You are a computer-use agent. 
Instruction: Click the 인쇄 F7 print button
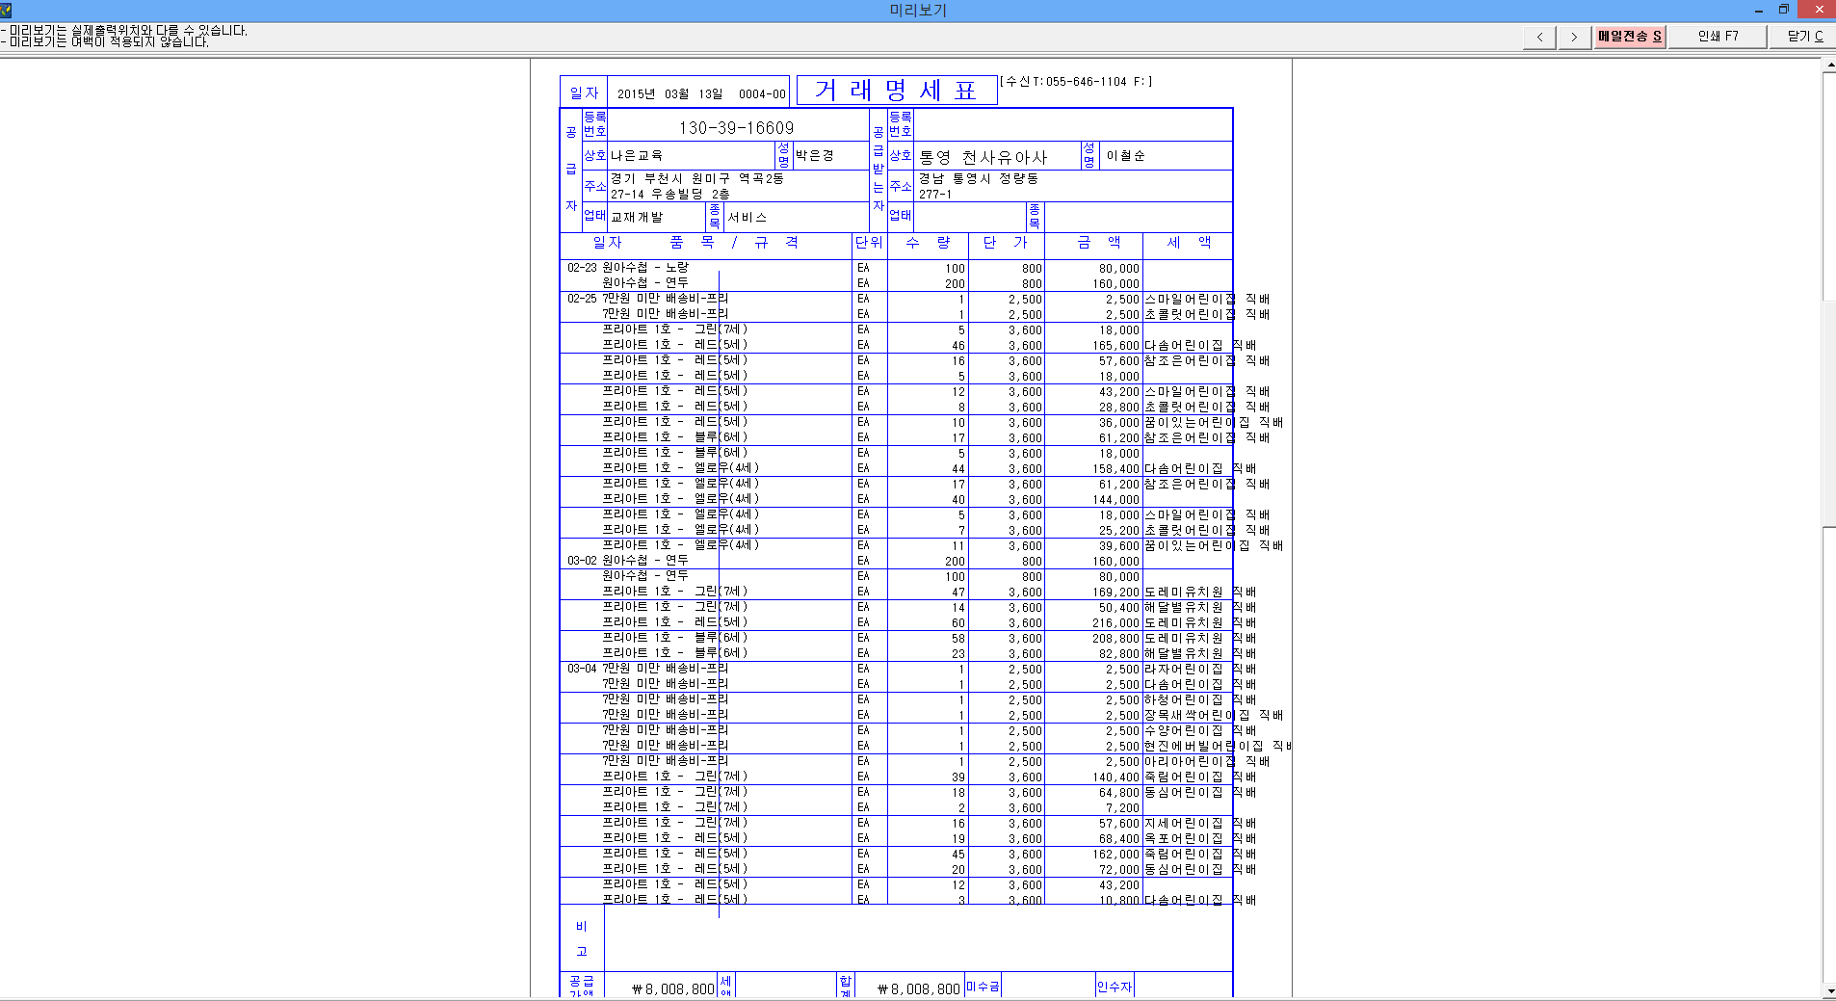click(x=1718, y=37)
